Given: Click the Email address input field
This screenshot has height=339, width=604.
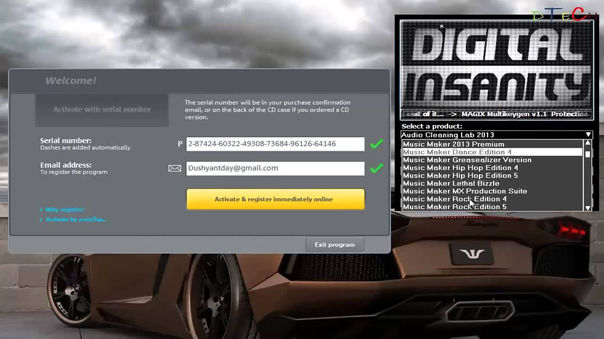Looking at the screenshot, I should (275, 169).
